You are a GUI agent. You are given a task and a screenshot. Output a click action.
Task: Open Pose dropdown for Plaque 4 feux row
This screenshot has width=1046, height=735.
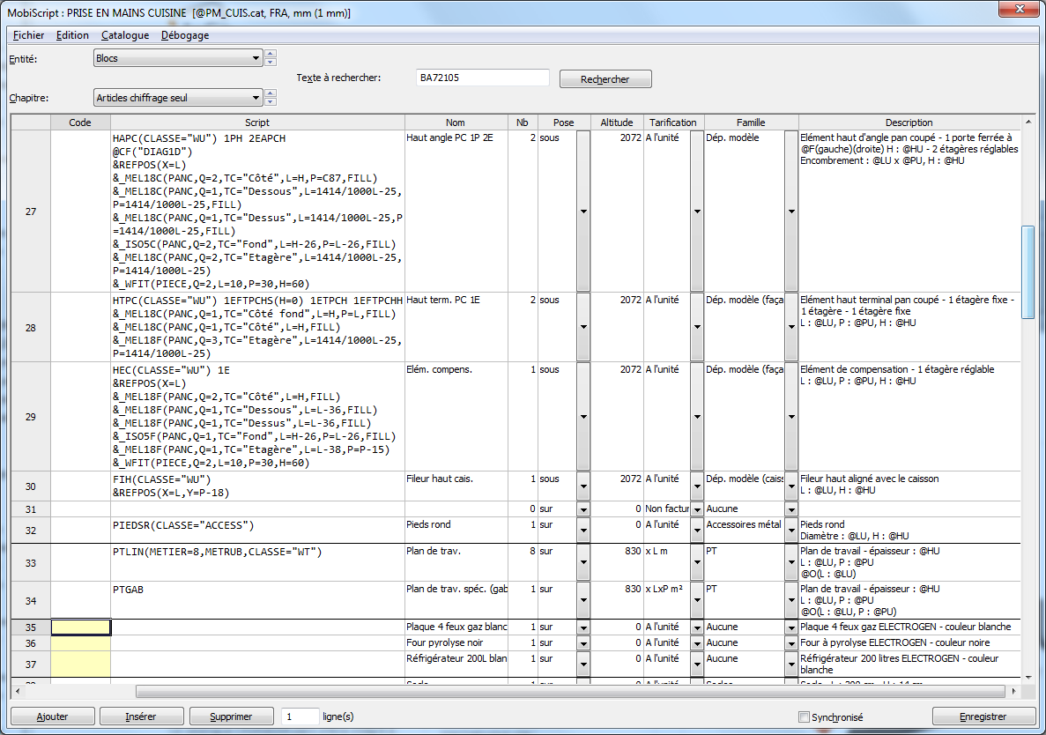click(x=583, y=627)
